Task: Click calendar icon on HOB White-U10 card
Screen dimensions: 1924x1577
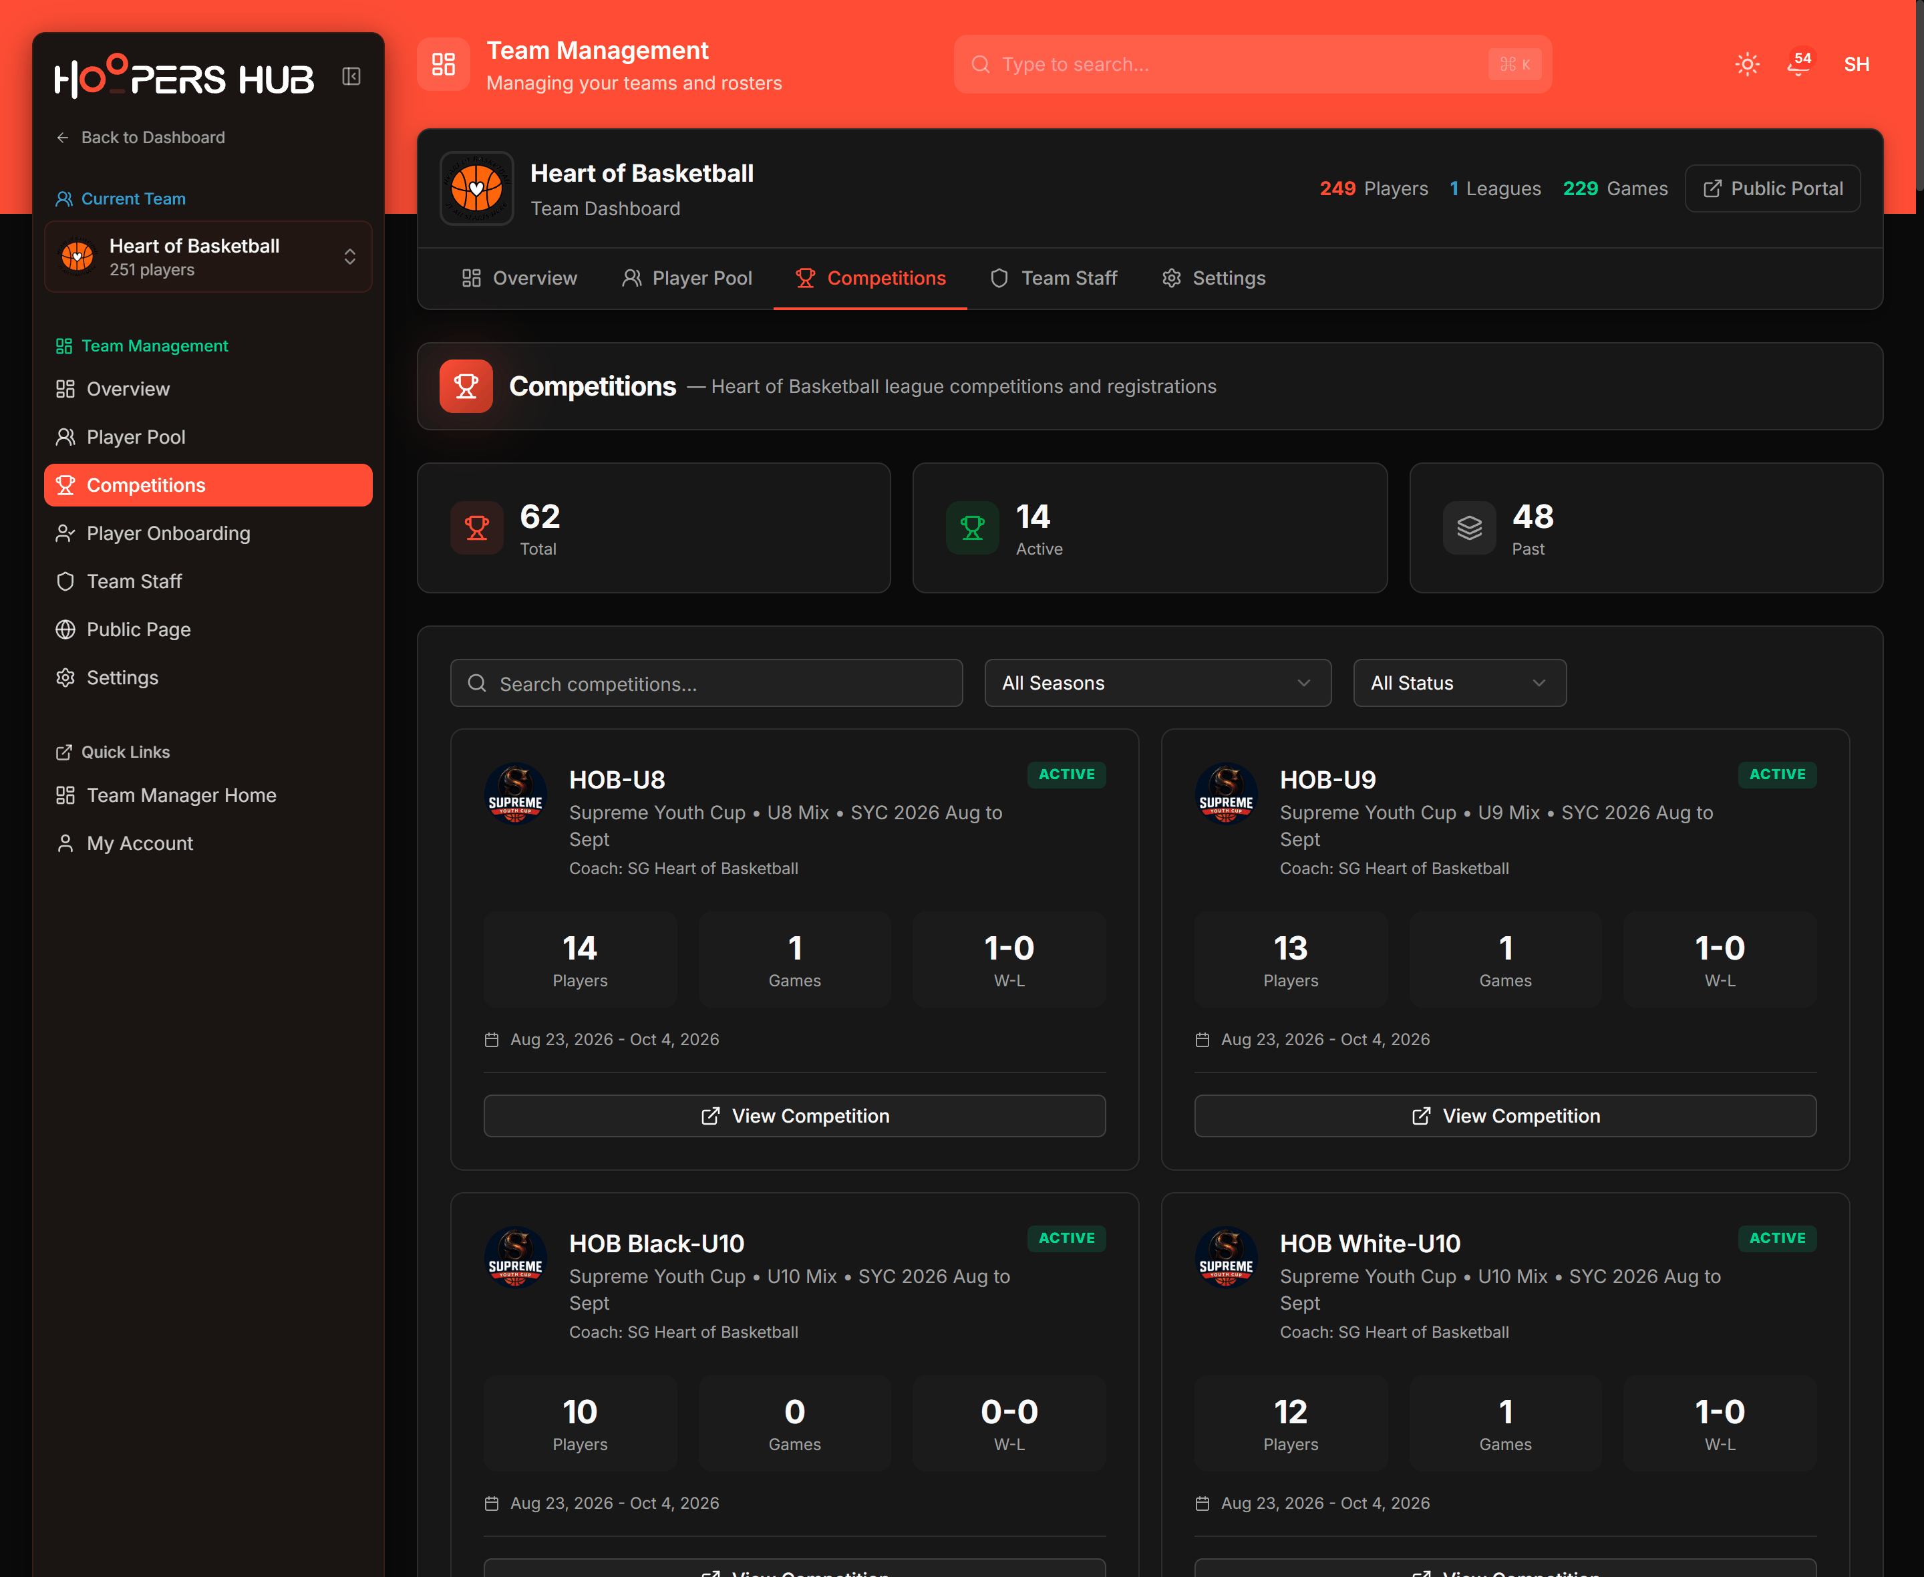Action: tap(1202, 1503)
